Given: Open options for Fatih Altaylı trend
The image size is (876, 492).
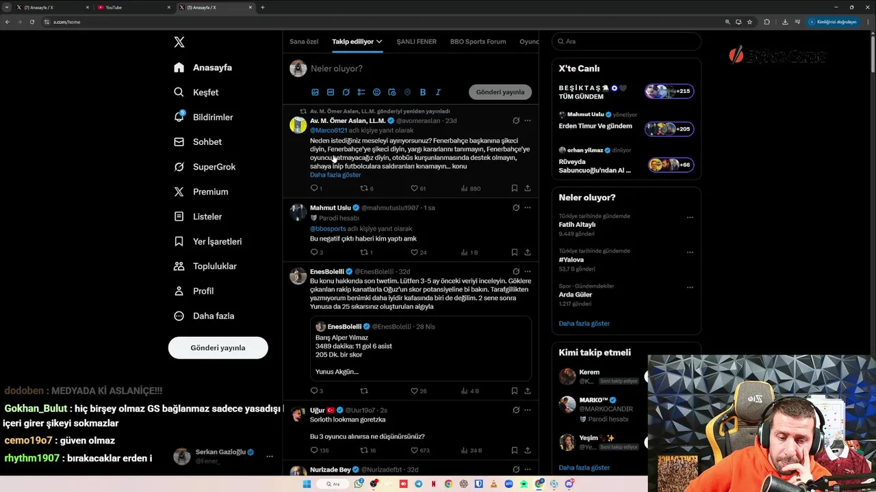Looking at the screenshot, I should pos(690,217).
